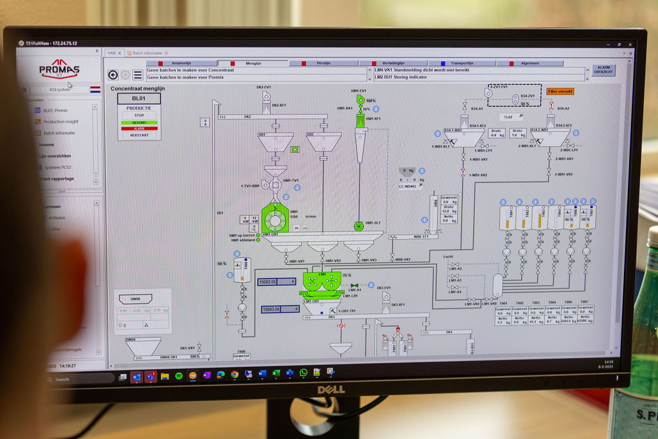
Task: Click the HM1-EV1 green fan icon
Action: [360, 100]
